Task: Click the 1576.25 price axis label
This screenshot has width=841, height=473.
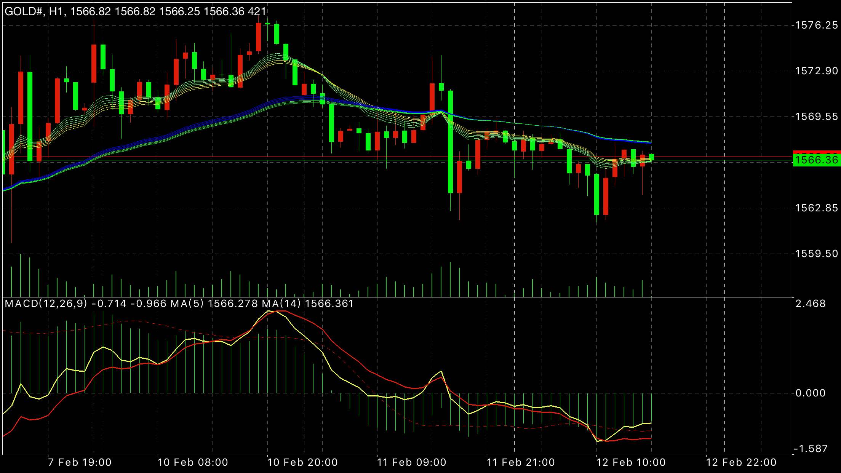Action: click(x=817, y=25)
